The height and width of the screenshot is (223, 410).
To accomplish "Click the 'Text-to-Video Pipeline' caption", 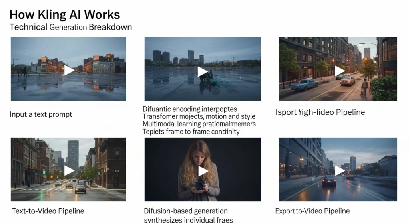I will click(x=48, y=211).
